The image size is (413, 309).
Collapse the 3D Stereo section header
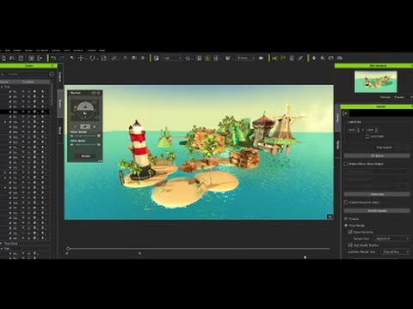tap(377, 155)
